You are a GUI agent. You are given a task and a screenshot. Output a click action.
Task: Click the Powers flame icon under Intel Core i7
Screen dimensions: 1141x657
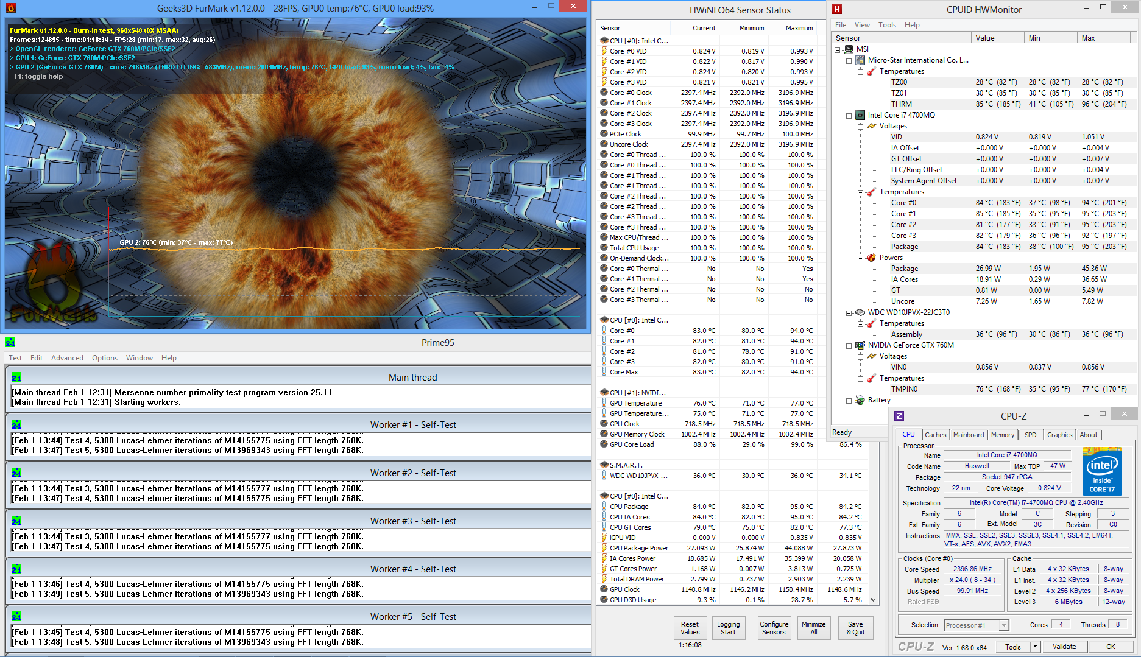click(872, 258)
